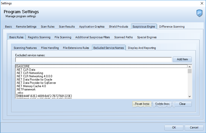Click the list scroll down arrow
The width and height of the screenshot is (206, 133).
tap(189, 97)
